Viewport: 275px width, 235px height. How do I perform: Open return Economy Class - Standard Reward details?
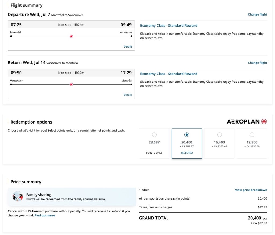(x=169, y=74)
